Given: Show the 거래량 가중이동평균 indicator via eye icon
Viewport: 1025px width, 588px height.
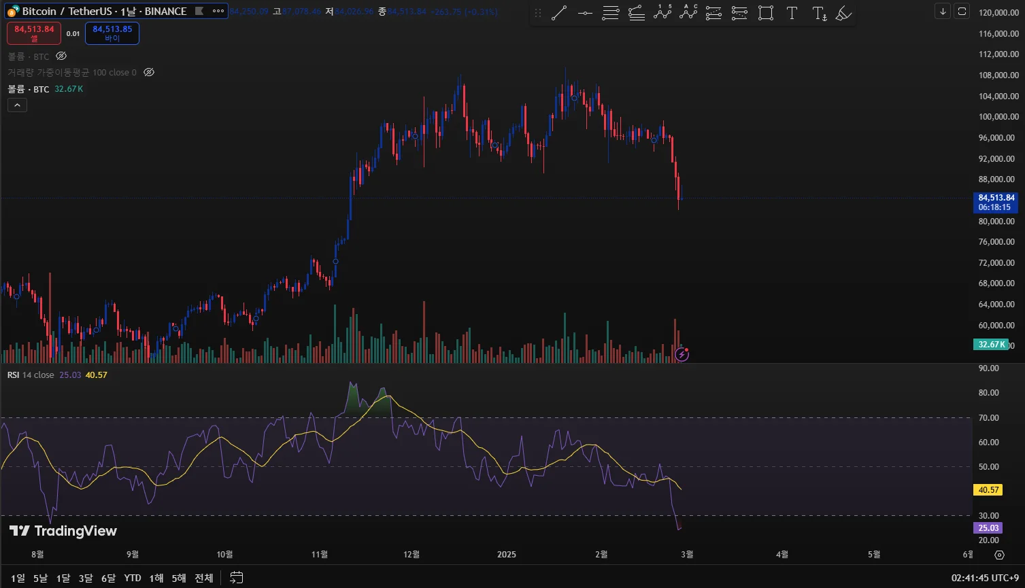Looking at the screenshot, I should tap(149, 72).
